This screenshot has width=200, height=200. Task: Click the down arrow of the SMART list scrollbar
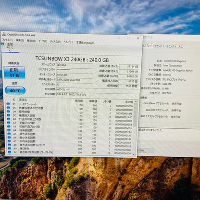click(x=134, y=154)
